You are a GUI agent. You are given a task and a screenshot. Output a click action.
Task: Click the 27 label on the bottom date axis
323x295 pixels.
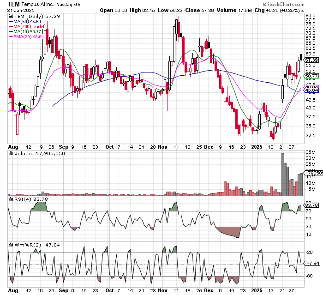(291, 290)
